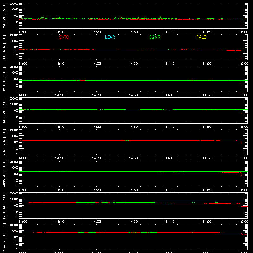Click the 100 y-axis value on 8800 MHz plot

tap(15, 206)
